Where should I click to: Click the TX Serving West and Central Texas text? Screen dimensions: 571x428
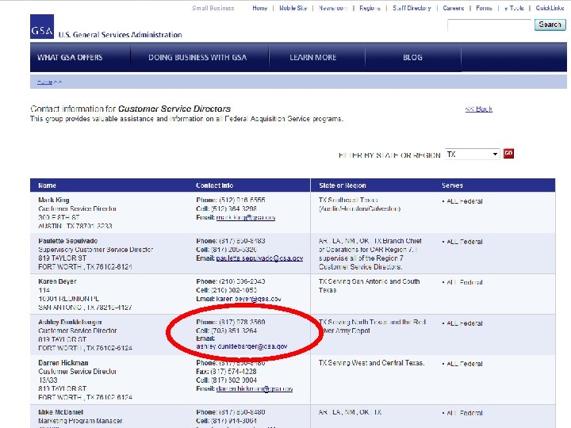coord(371,363)
